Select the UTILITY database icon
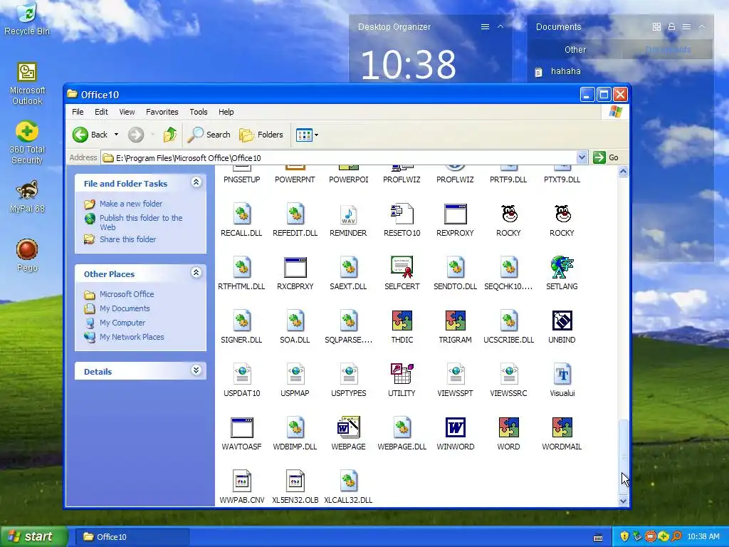The image size is (729, 547). pyautogui.click(x=402, y=374)
